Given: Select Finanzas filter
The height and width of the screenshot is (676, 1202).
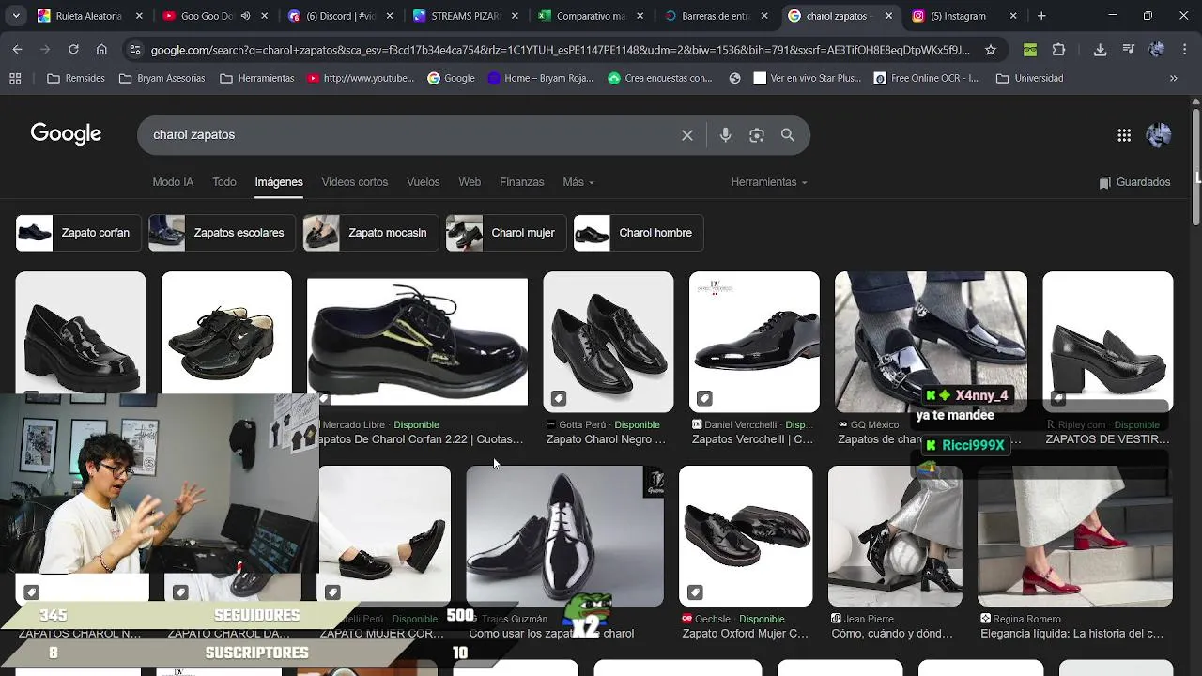Looking at the screenshot, I should [521, 182].
